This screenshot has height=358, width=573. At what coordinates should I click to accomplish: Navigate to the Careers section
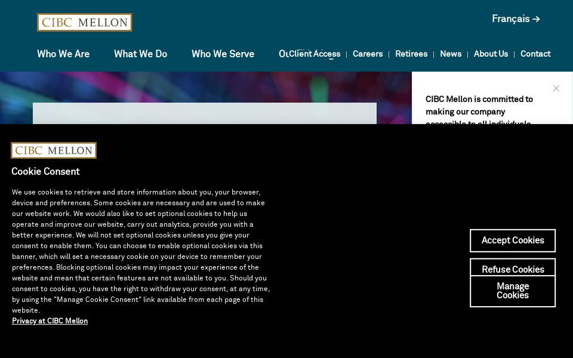(368, 54)
